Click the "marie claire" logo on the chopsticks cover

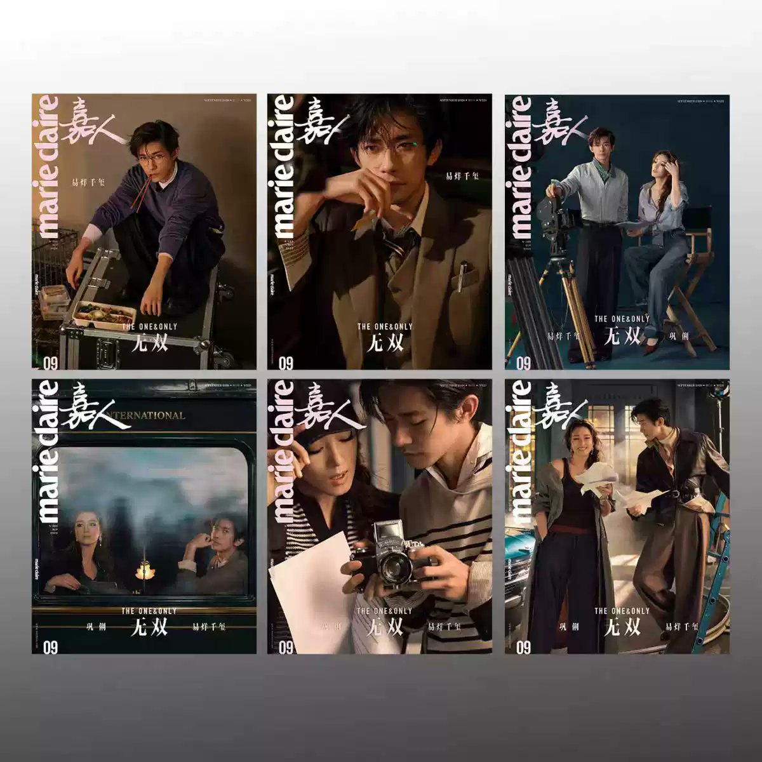click(48, 168)
